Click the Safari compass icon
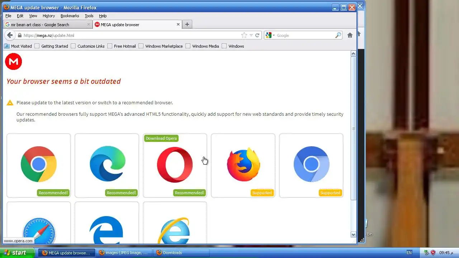The height and width of the screenshot is (258, 459). (39, 230)
